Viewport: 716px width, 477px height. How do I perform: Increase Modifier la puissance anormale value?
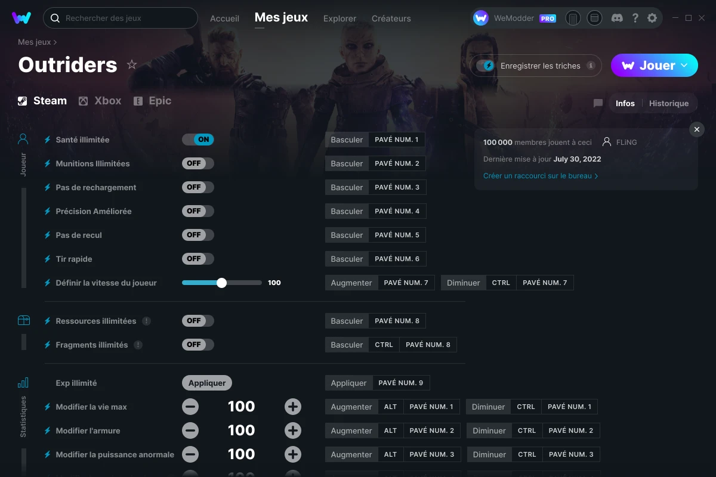pos(293,454)
